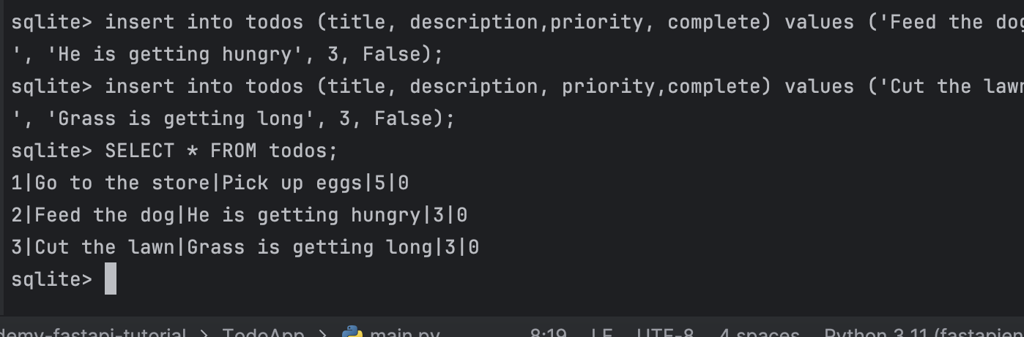The width and height of the screenshot is (1024, 337).
Task: Click the 'Cut the lawn|Grass' result row
Action: [x=245, y=247]
